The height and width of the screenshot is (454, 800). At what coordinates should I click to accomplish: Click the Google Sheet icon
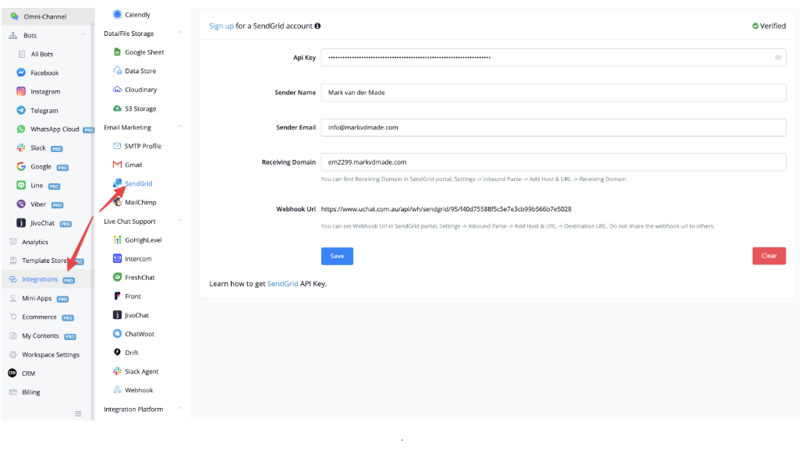(117, 52)
